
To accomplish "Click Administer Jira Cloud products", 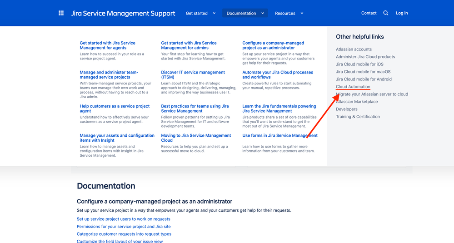I will (x=365, y=57).
